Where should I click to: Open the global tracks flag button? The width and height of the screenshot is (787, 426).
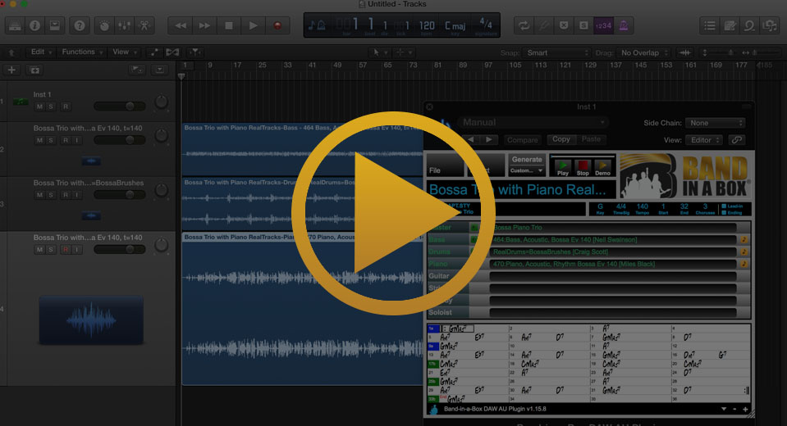pos(136,70)
